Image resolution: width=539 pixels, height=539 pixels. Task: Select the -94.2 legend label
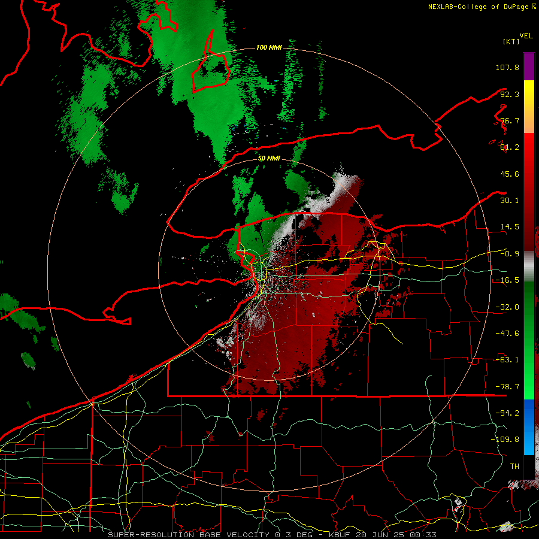coord(507,413)
